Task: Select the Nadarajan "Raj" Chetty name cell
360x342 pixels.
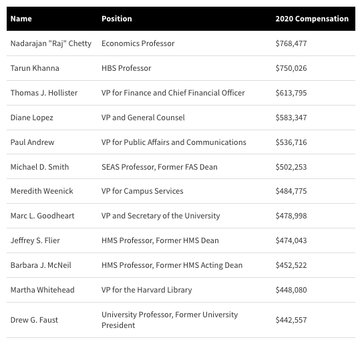Action: 51,43
